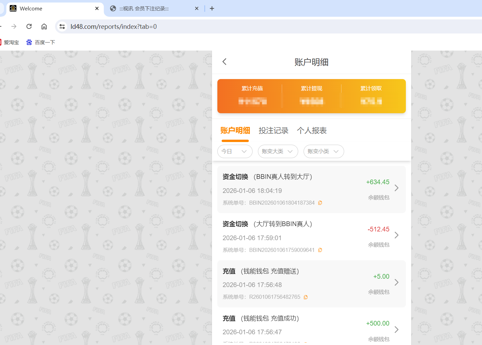The image size is (482, 345).
Task: Expand details of the +5.00 recharge bonus record
Action: [x=396, y=283]
